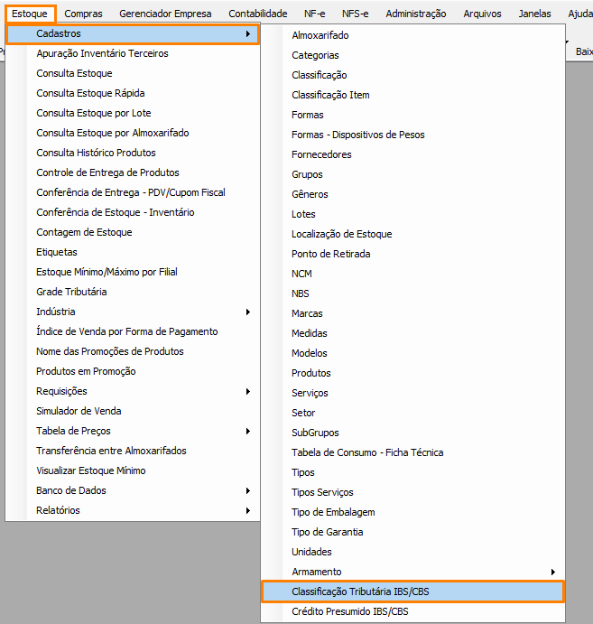Open Fornecedores registration
The width and height of the screenshot is (593, 624).
click(412, 154)
